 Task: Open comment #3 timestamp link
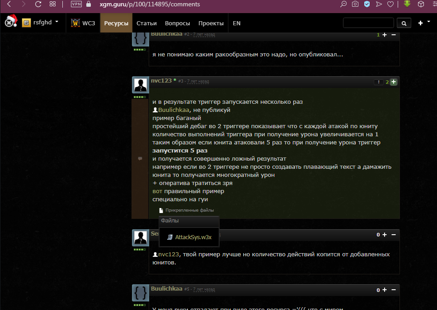coord(198,81)
